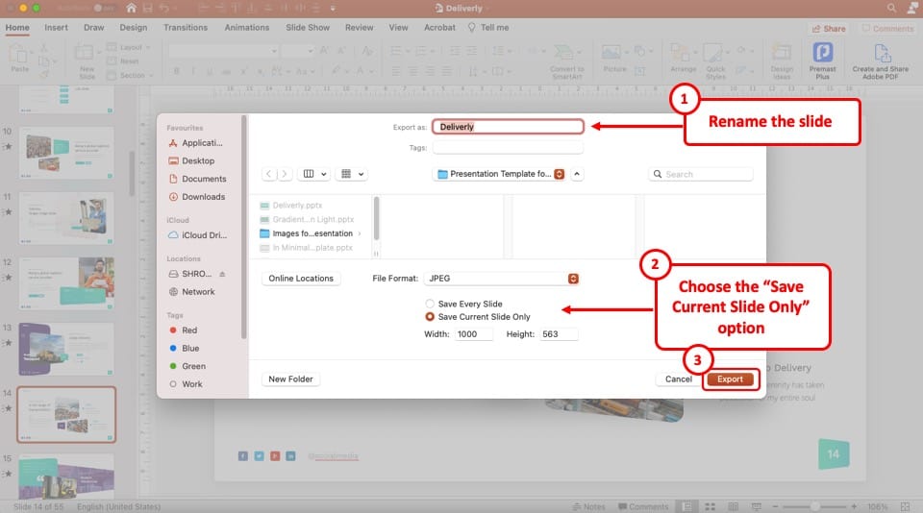
Task: Select Deliverly.pptx in file list
Action: point(291,206)
